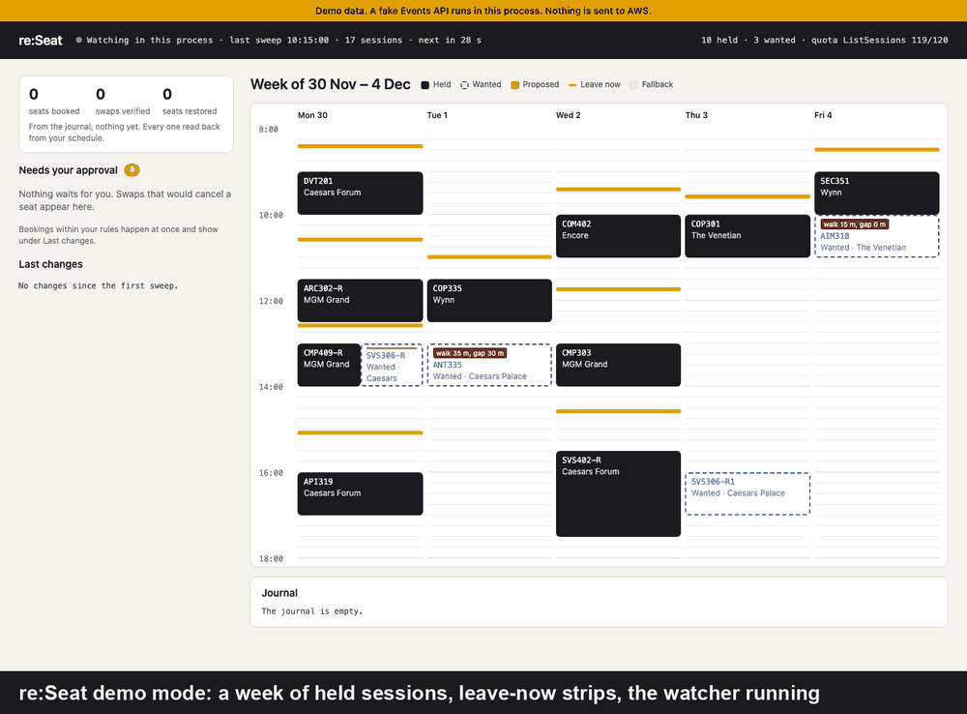The height and width of the screenshot is (714, 967).
Task: Open the API319 Caesars Forum session
Action: [360, 493]
